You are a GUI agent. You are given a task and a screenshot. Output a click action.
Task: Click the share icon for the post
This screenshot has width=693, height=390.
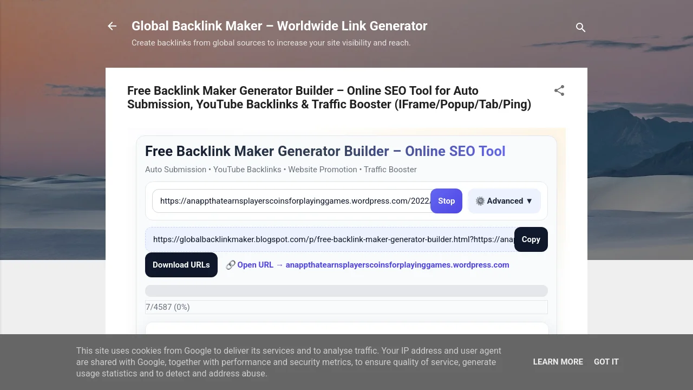pyautogui.click(x=559, y=90)
